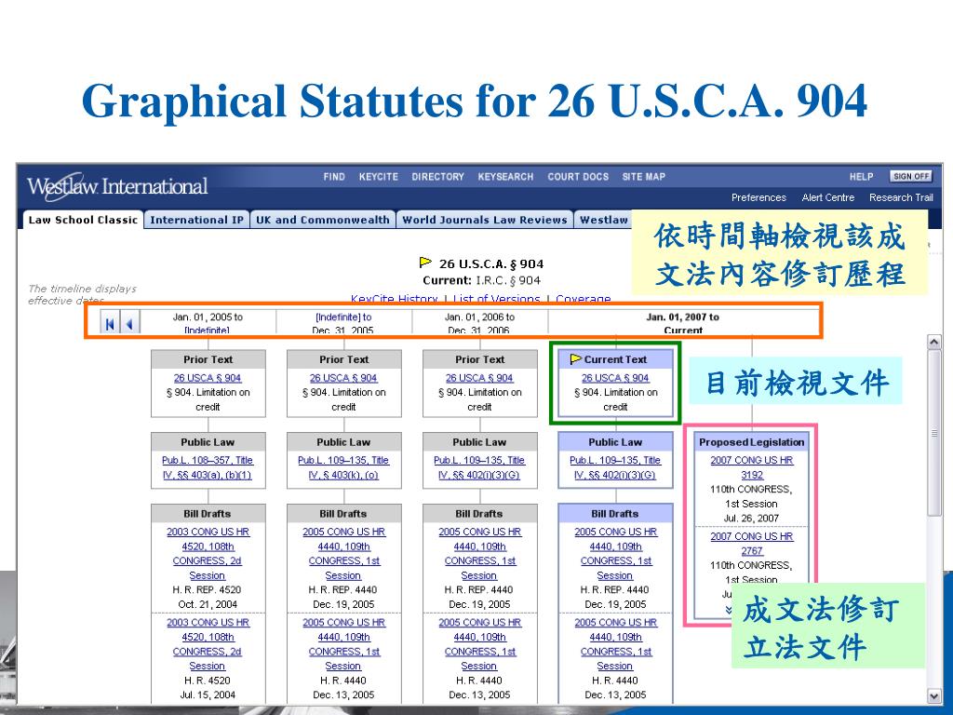The width and height of the screenshot is (953, 715).
Task: Open HELP in the header
Action: [x=861, y=176]
